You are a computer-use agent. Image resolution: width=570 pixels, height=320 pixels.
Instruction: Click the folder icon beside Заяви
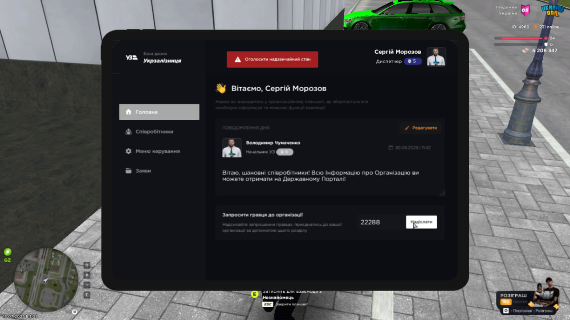tap(129, 171)
